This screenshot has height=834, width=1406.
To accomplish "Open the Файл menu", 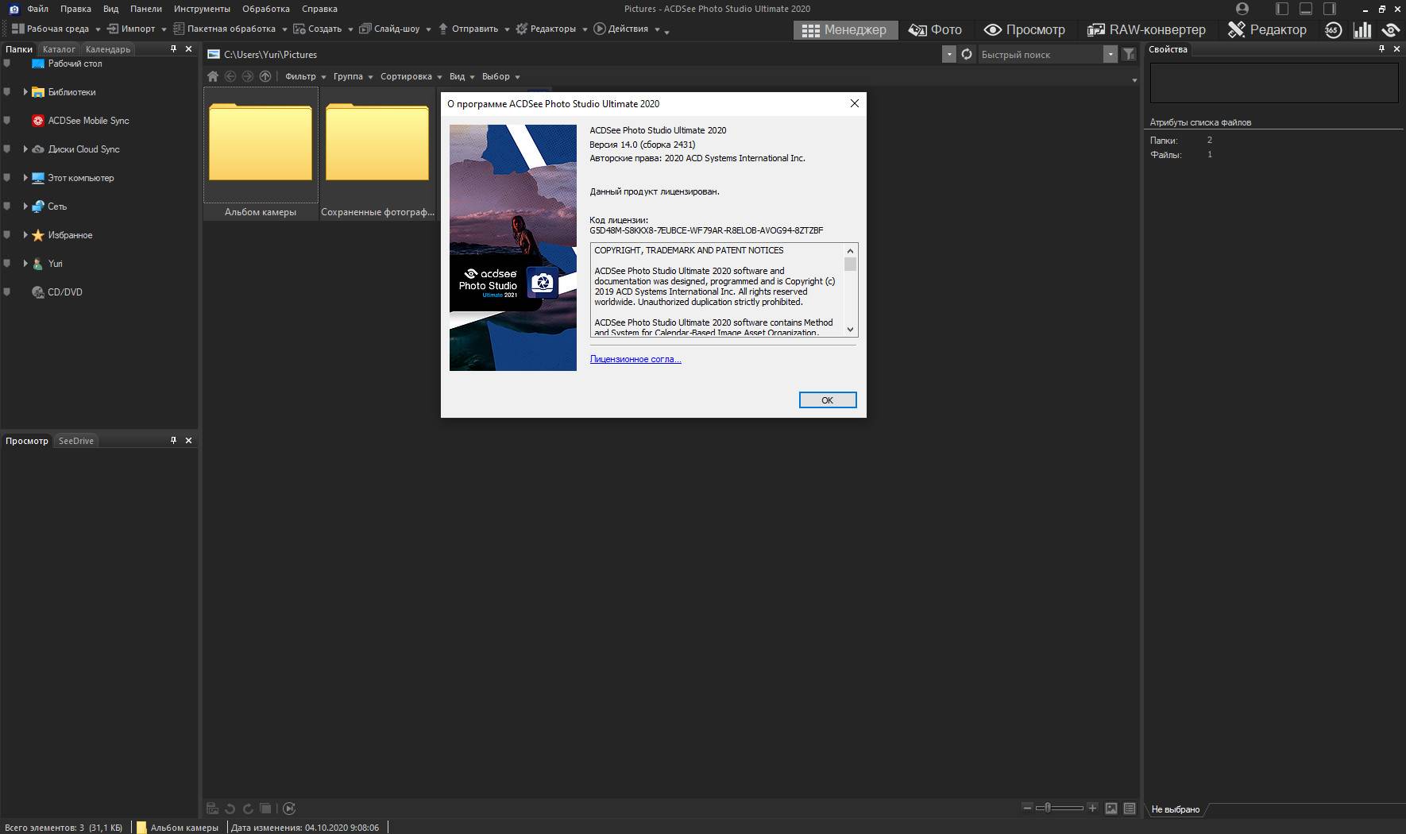I will [x=37, y=9].
